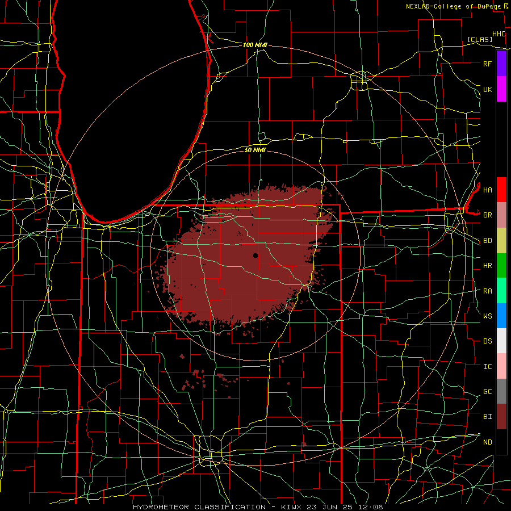Click the HR green legend swatch

(x=501, y=265)
